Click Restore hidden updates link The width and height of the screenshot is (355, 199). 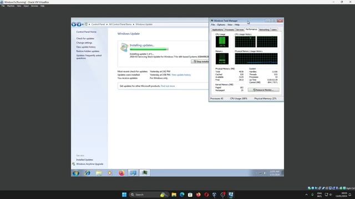(x=88, y=51)
